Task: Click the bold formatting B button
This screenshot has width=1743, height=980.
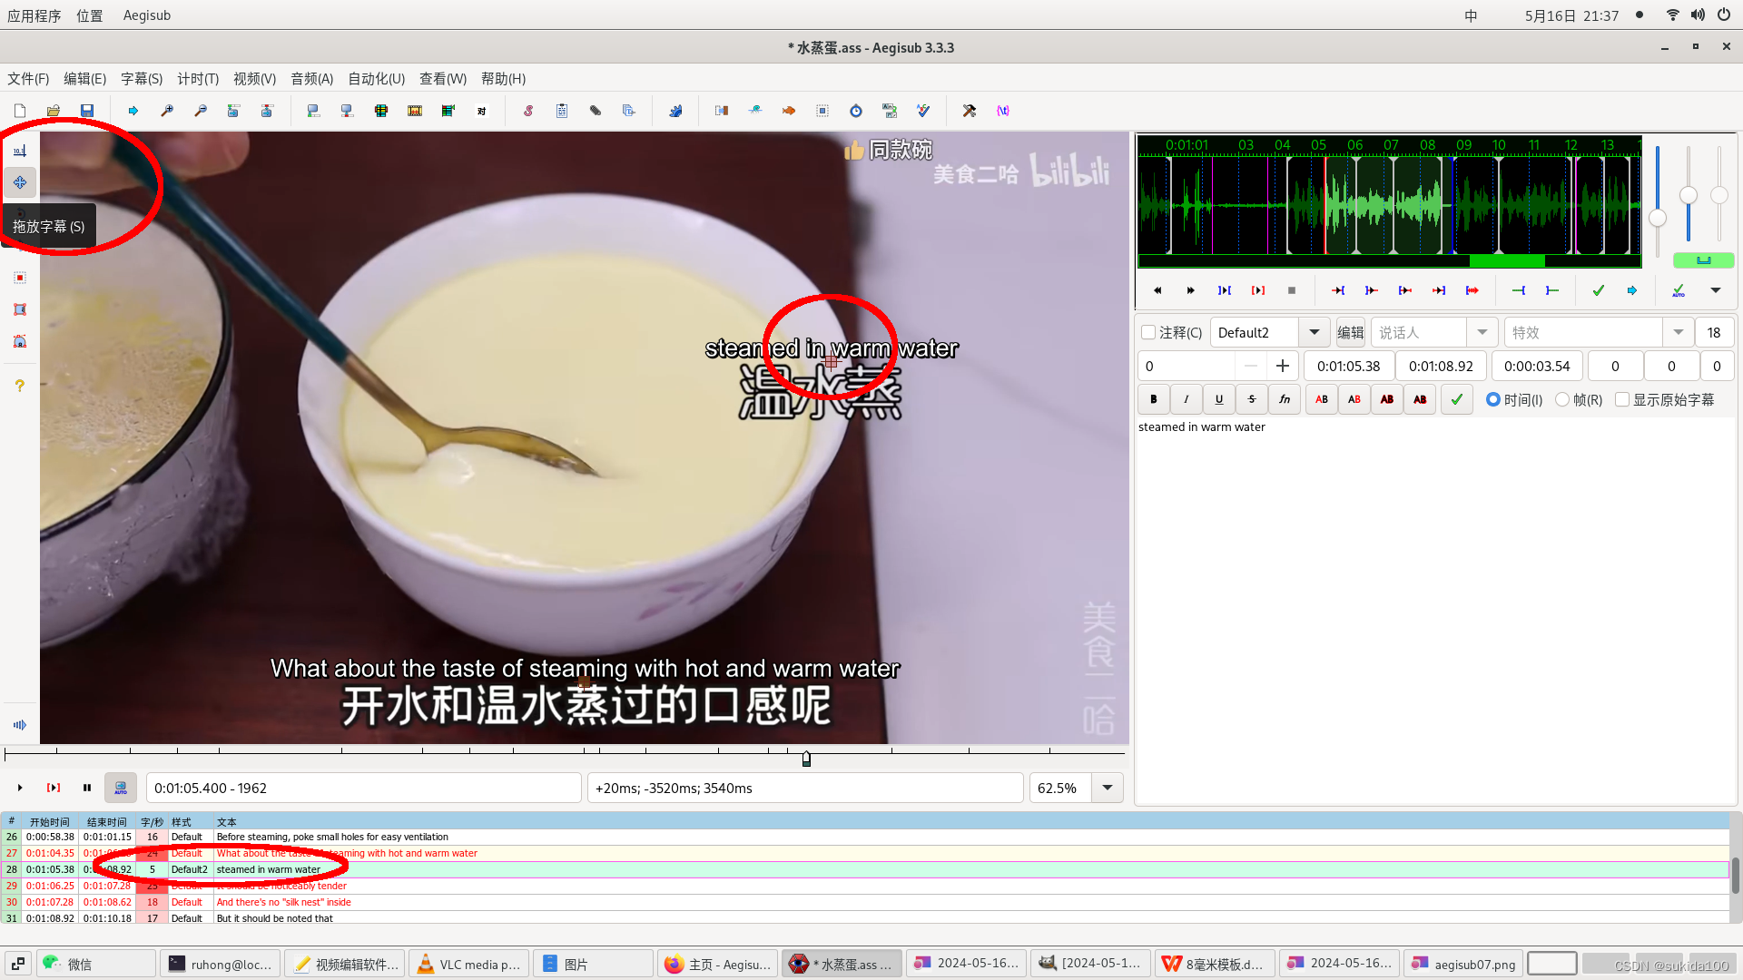Action: click(x=1153, y=399)
